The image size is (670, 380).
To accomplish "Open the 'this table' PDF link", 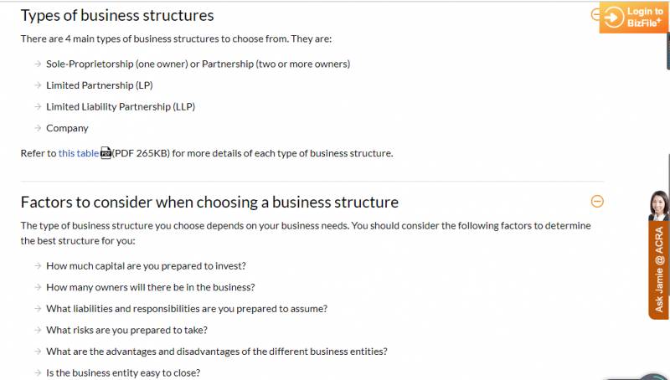I will pyautogui.click(x=78, y=153).
